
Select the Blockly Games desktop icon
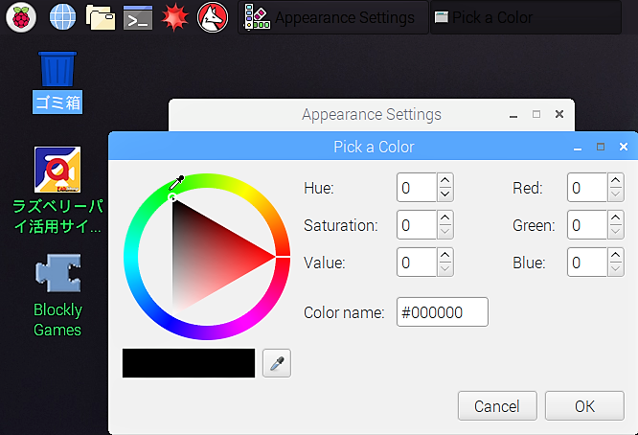click(57, 295)
